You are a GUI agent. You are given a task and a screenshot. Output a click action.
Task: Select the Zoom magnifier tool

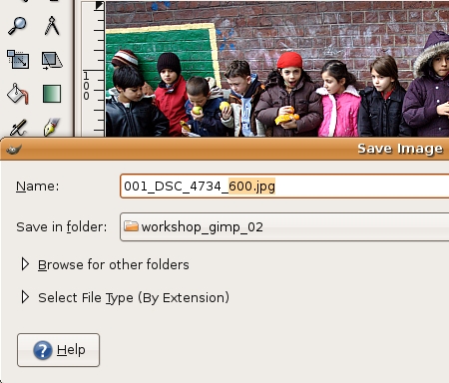(x=17, y=26)
